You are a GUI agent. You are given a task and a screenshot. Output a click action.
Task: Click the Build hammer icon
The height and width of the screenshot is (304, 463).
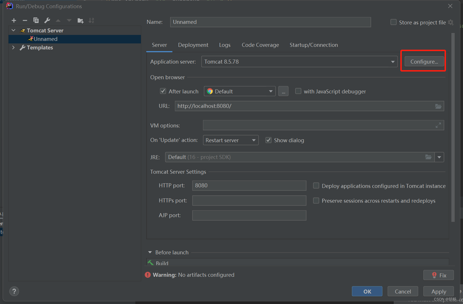151,263
